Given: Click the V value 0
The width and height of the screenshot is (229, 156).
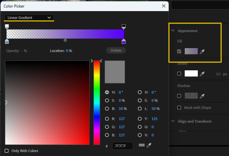Looking at the screenshot, I should click(153, 135).
